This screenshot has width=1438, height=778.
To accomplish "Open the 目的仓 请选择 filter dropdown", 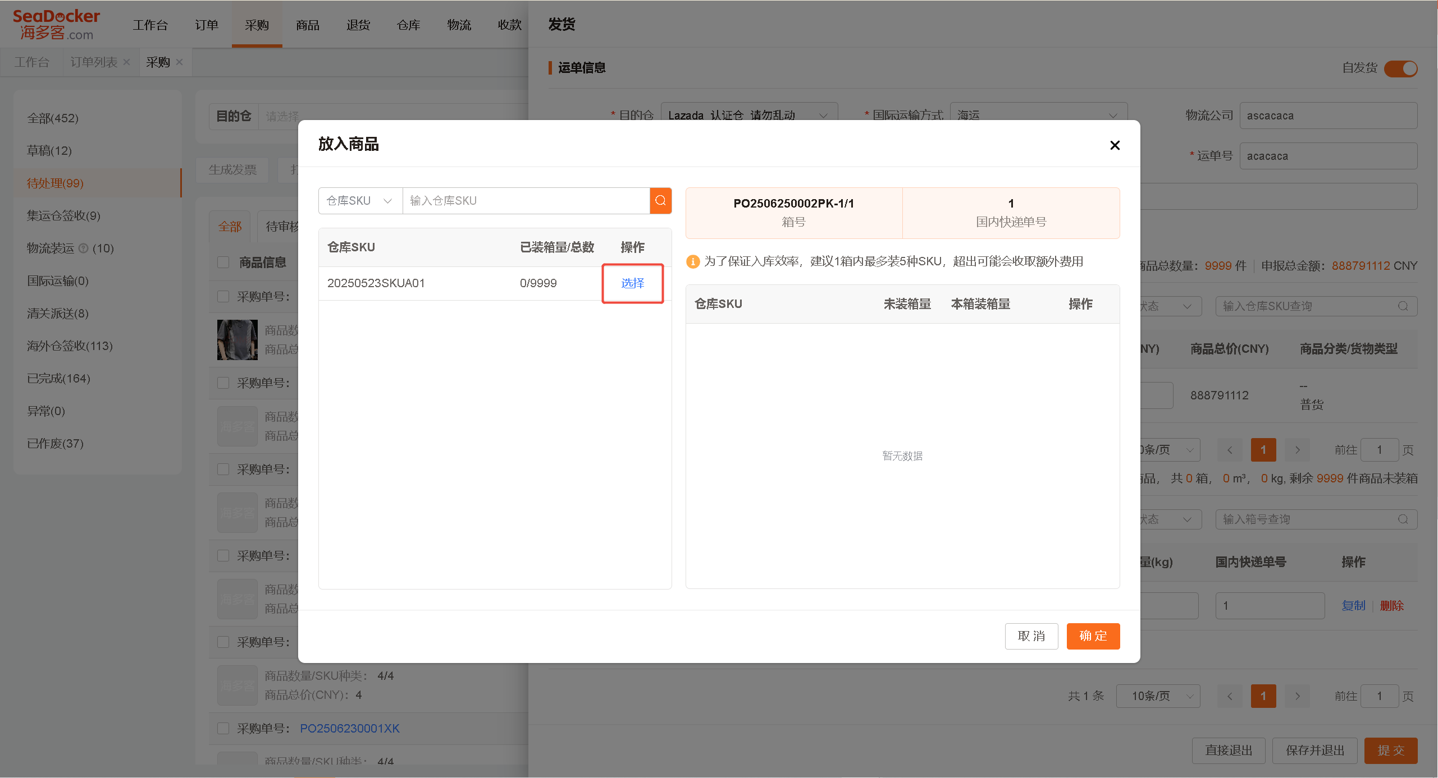I will 393,117.
